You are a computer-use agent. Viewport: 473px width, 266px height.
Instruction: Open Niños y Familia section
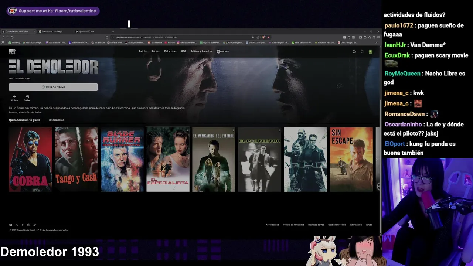(x=201, y=51)
